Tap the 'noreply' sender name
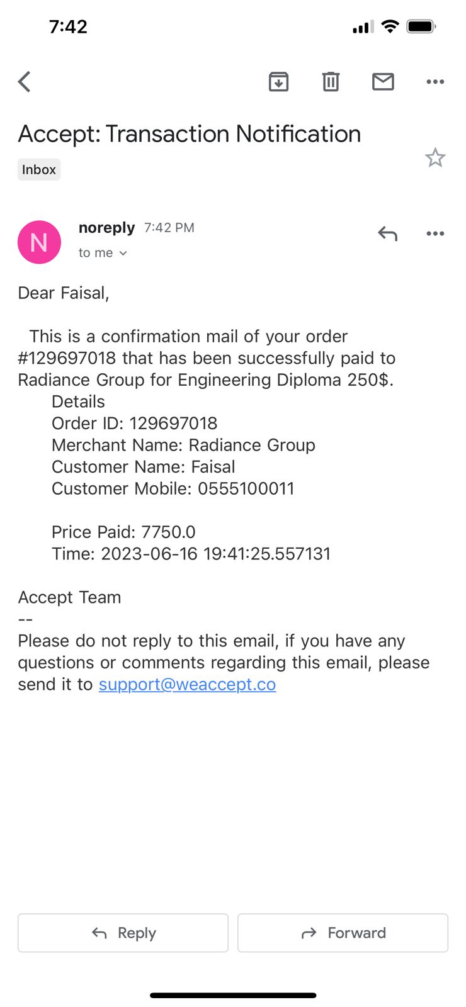Image resolution: width=466 pixels, height=1007 pixels. point(106,228)
